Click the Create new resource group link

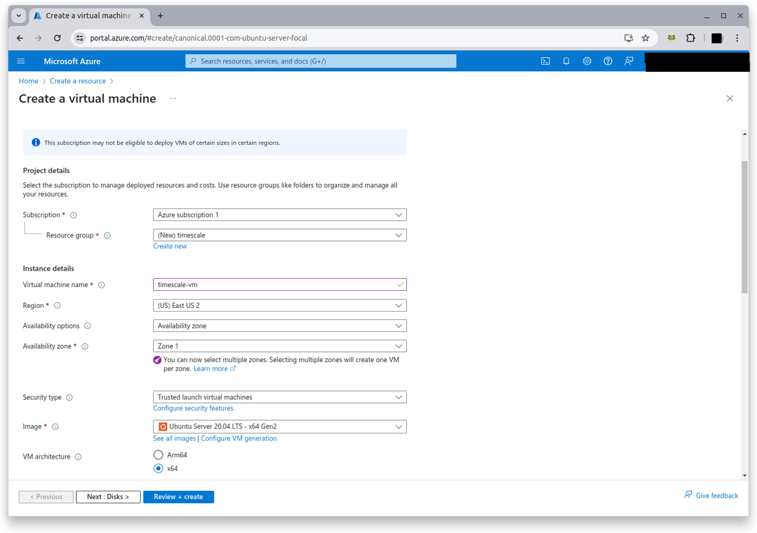tap(170, 246)
